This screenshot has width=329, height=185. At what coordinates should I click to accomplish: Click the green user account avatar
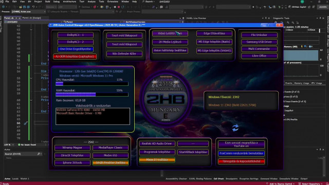[x=302, y=2]
